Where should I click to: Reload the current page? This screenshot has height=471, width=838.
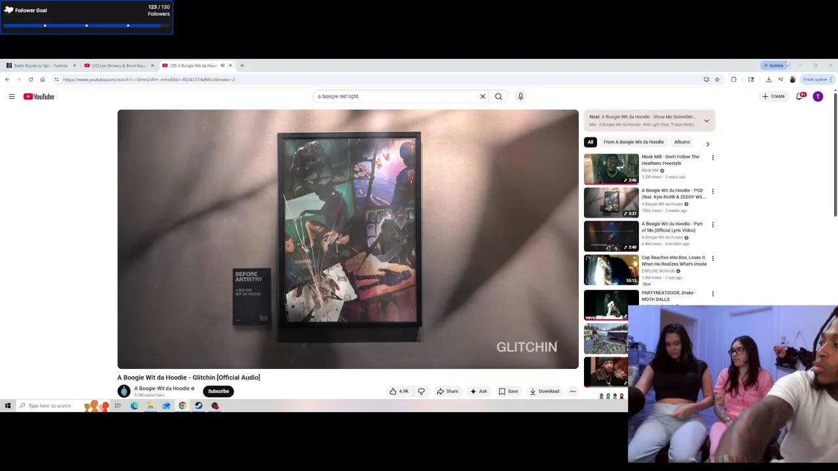30,79
